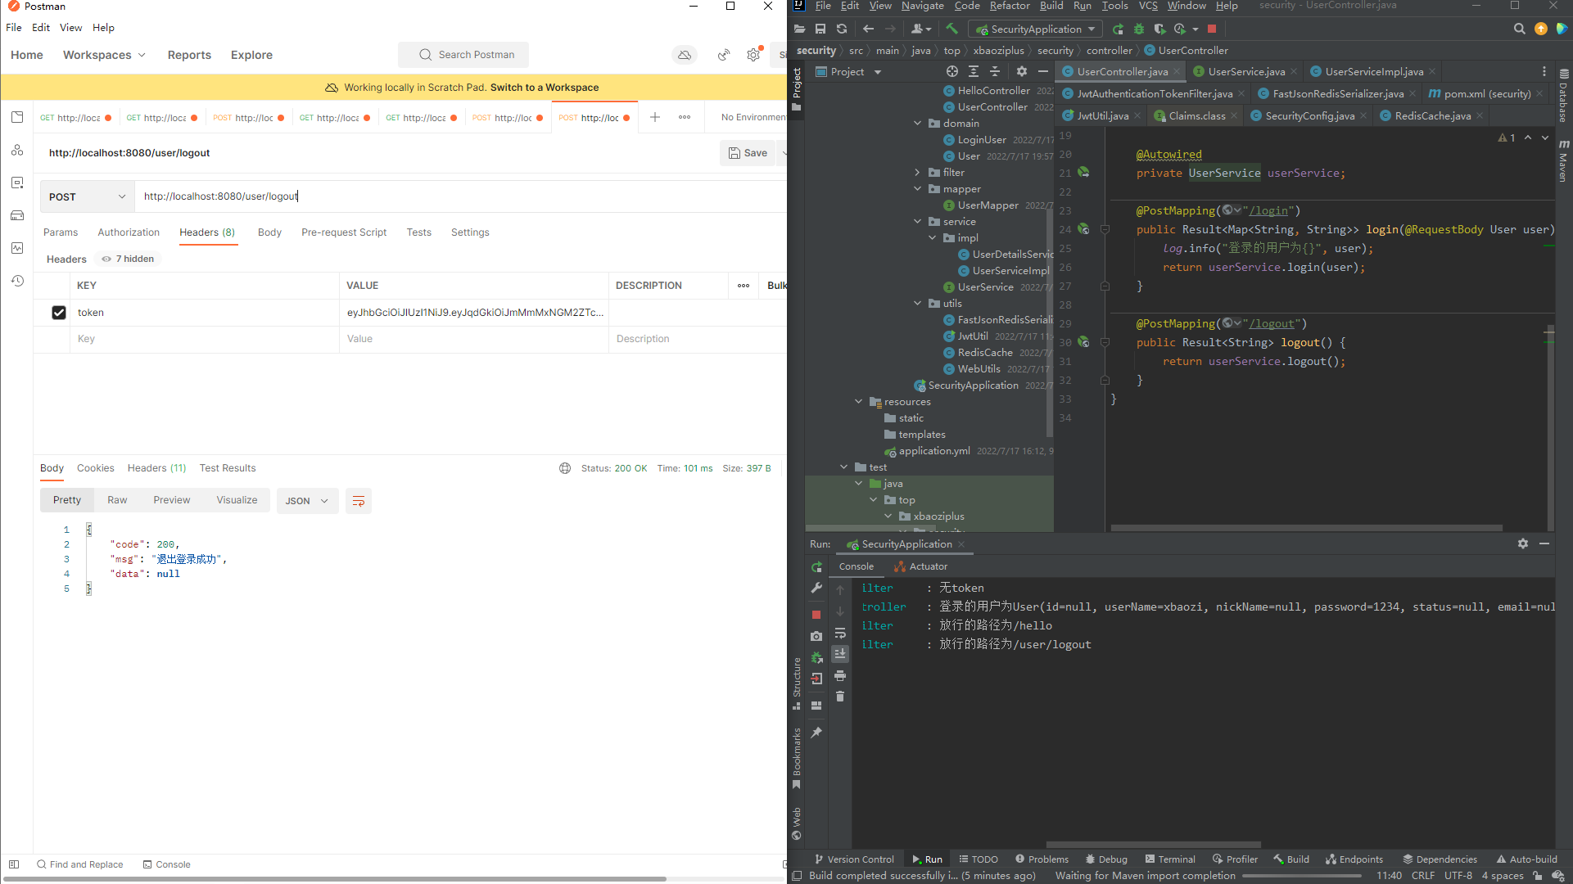This screenshot has width=1573, height=884.
Task: Click the print icon in Run console
Action: tap(840, 676)
